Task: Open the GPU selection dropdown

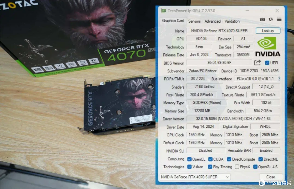Action: pos(195,177)
